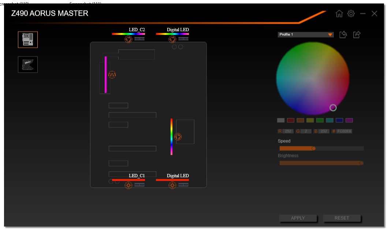Choose the red color swatch
Screen dimensions: 388x230
(x=291, y=120)
